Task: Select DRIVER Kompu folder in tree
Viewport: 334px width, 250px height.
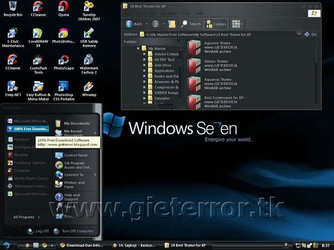Action: click(x=164, y=93)
